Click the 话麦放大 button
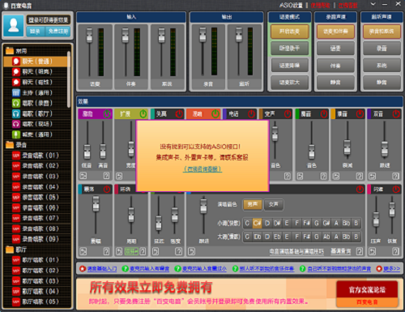Viewport: 405px width, 312px height. pyautogui.click(x=289, y=83)
